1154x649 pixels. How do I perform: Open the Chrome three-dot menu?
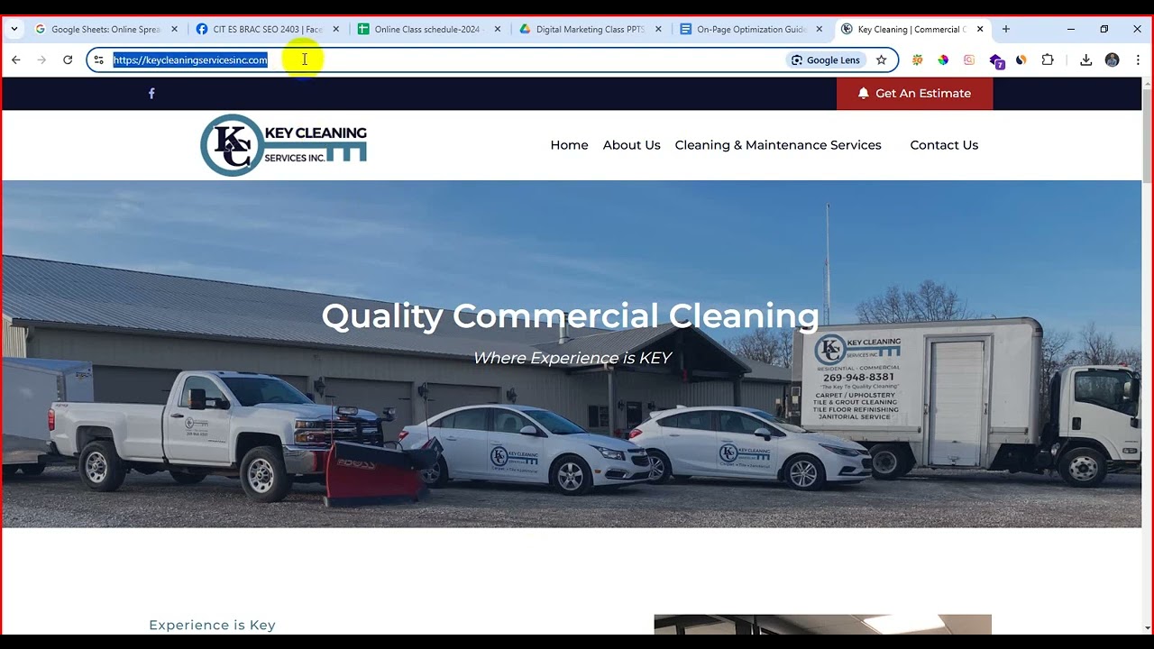pyautogui.click(x=1138, y=60)
